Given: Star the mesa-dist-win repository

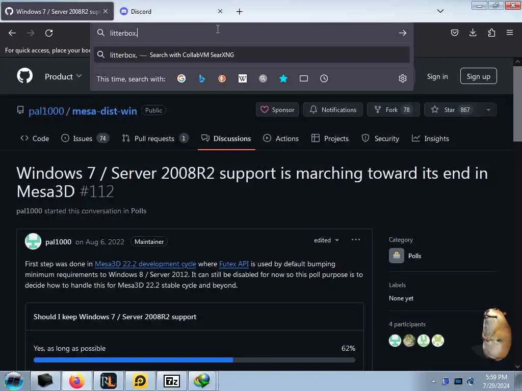Looking at the screenshot, I should click(x=453, y=110).
